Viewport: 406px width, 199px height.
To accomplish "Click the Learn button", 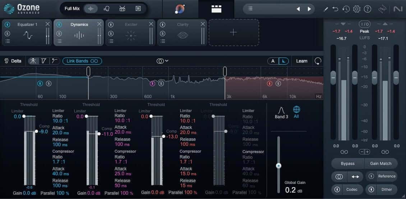I will 302,61.
